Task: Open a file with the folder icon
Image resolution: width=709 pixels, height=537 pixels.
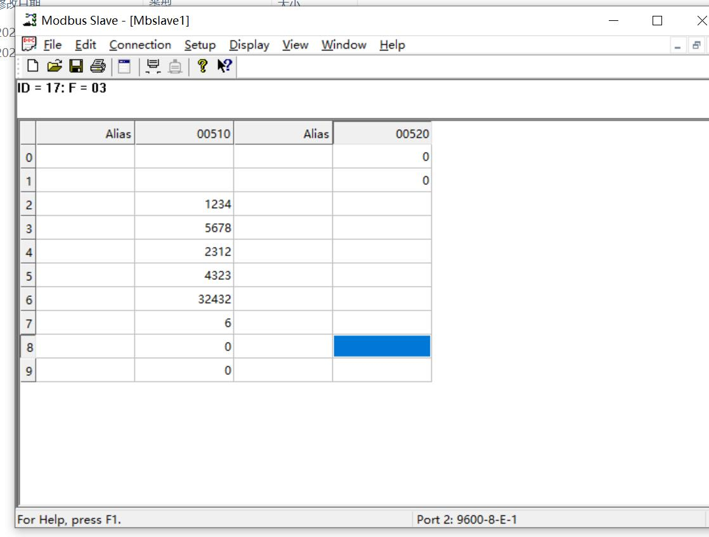Action: click(55, 66)
